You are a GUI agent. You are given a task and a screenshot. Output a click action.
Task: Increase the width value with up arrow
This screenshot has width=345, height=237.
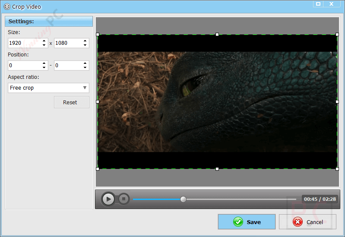(x=44, y=41)
